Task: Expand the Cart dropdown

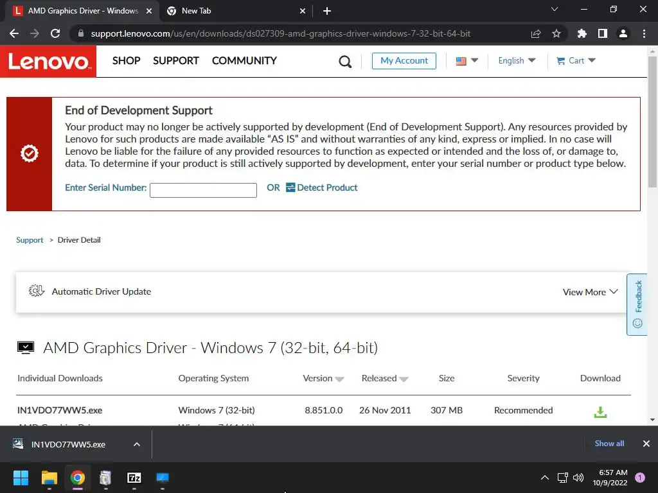Action: tap(576, 61)
